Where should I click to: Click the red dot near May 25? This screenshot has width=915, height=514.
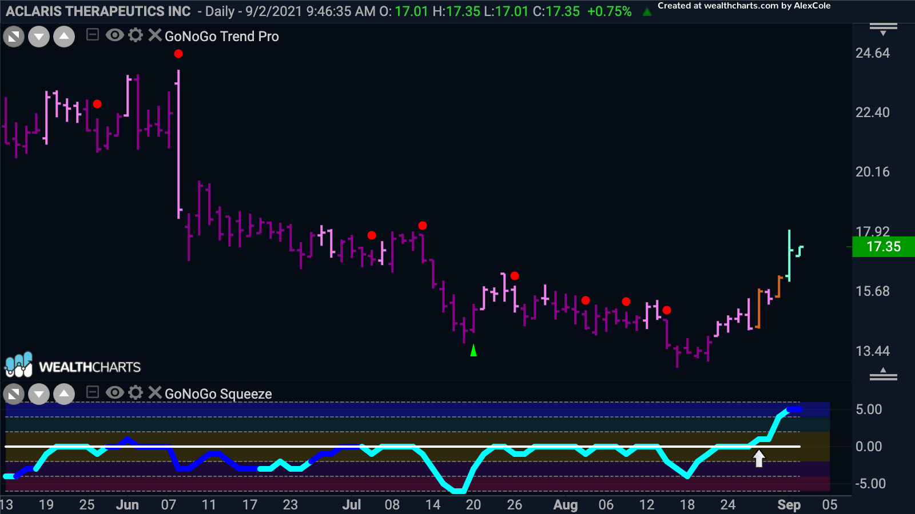(97, 104)
